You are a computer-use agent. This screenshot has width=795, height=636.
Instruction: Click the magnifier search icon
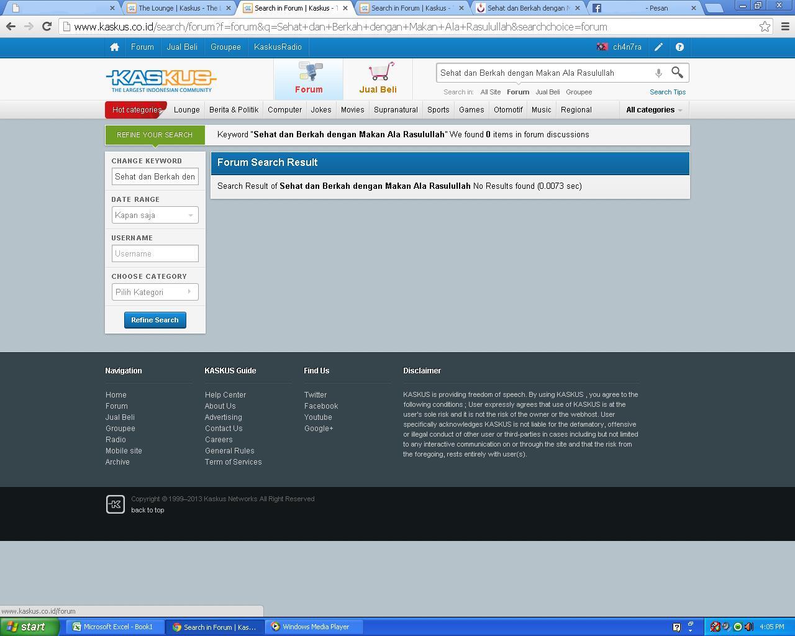pos(677,73)
